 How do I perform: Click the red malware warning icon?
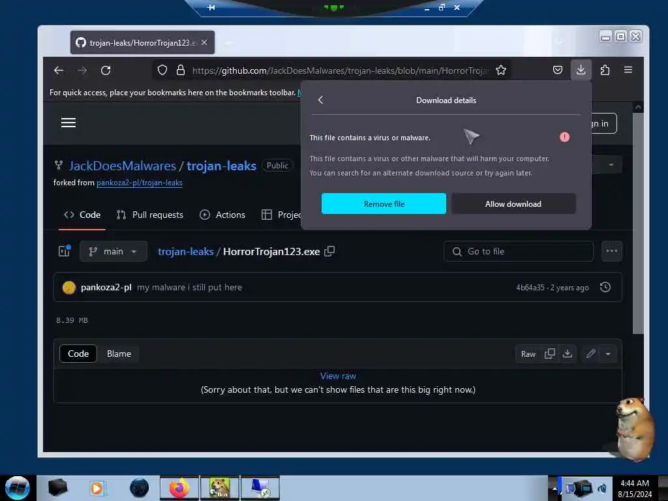click(564, 137)
